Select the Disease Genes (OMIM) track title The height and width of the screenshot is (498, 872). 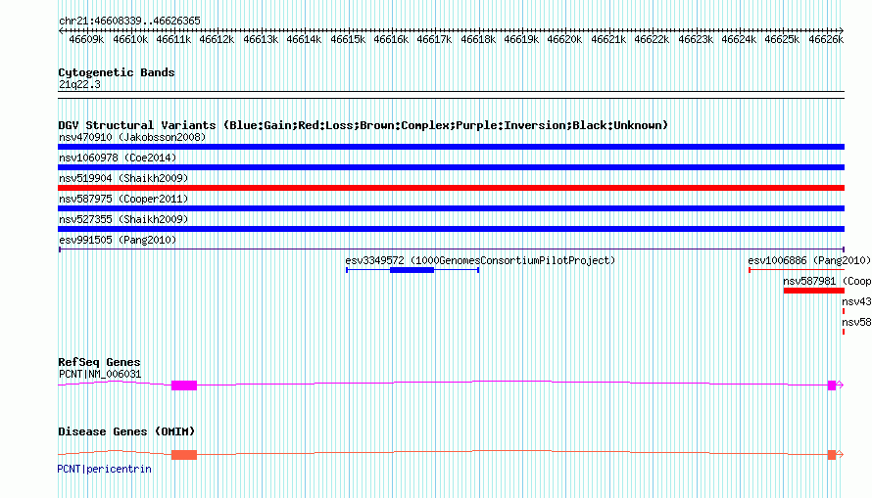click(126, 431)
